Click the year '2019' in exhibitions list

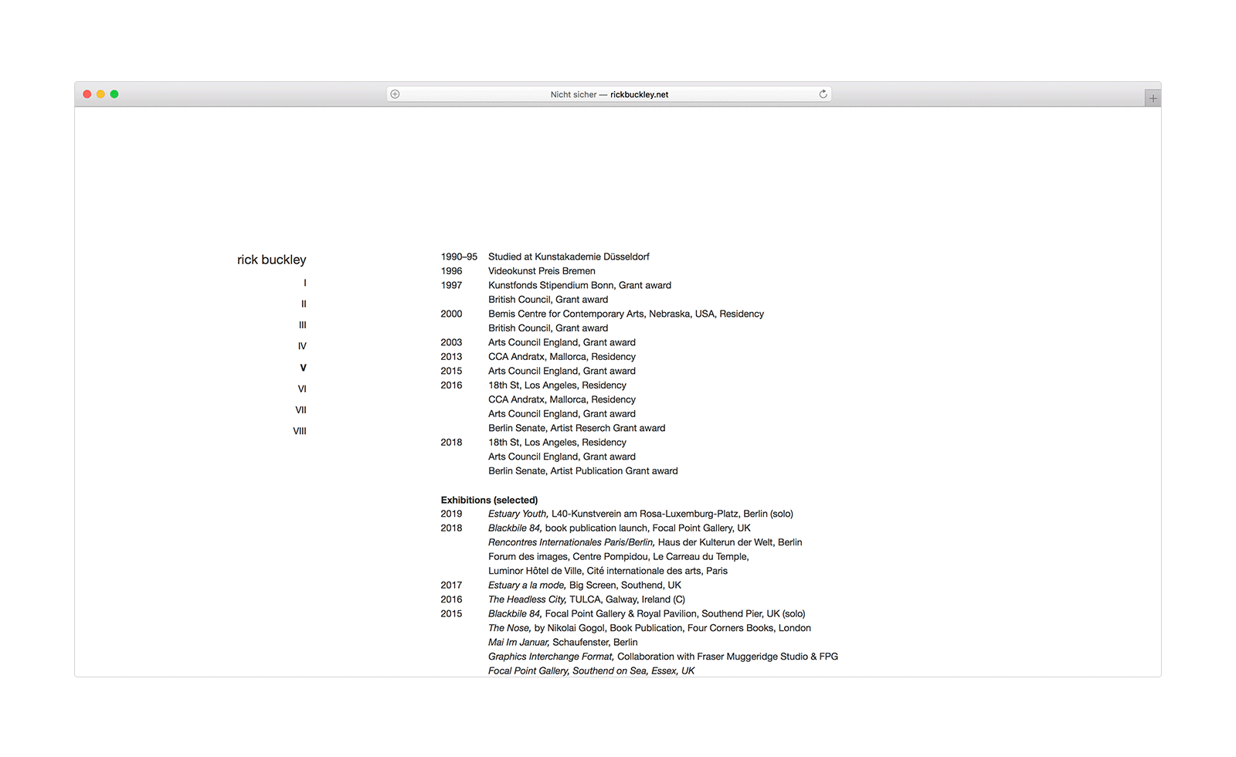point(451,514)
